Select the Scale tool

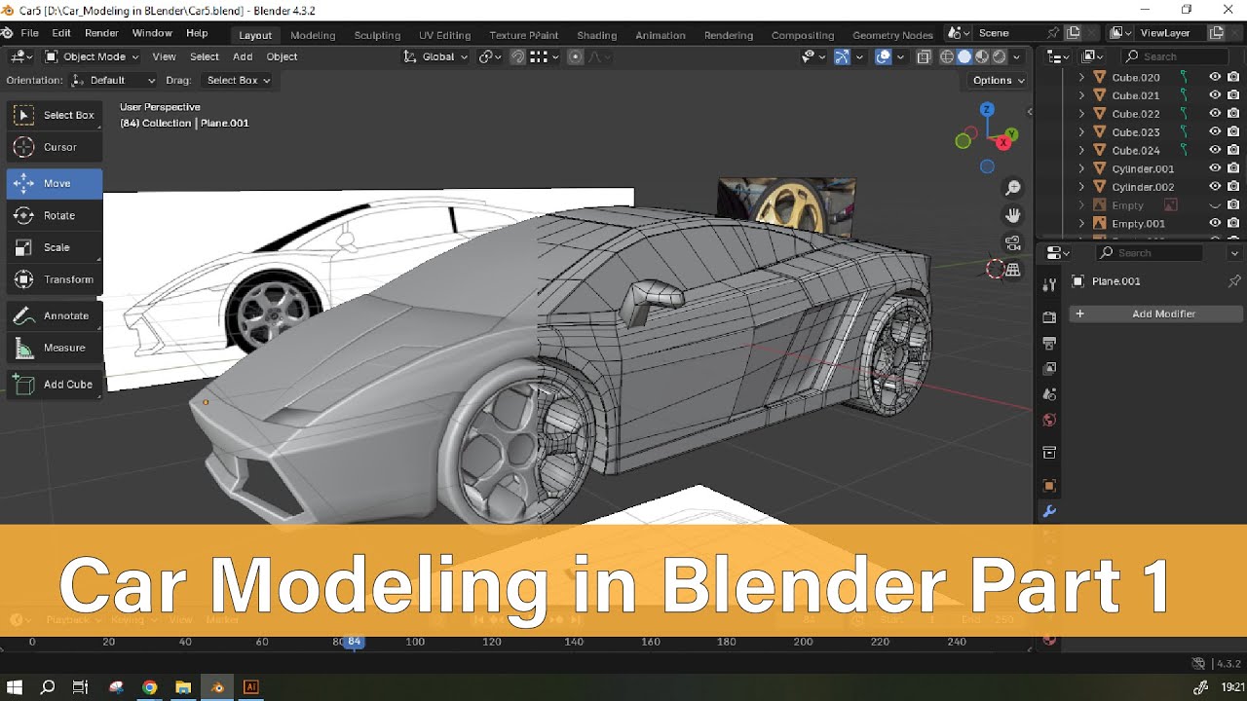pyautogui.click(x=55, y=247)
